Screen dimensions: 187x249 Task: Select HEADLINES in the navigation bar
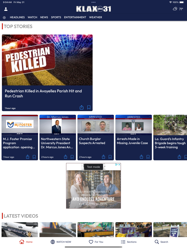(17, 17)
